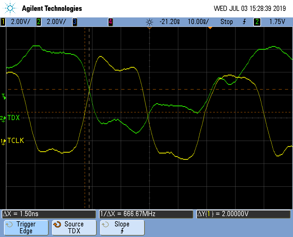Select the channel 2 green indicator

pos(39,22)
